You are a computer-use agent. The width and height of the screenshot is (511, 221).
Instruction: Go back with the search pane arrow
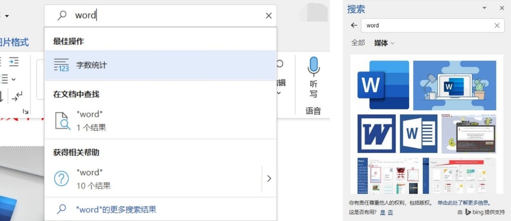(x=354, y=26)
